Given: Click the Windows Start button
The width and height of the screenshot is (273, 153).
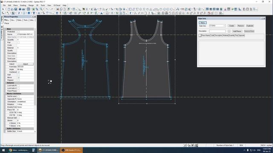Looking at the screenshot, I should (3, 150).
